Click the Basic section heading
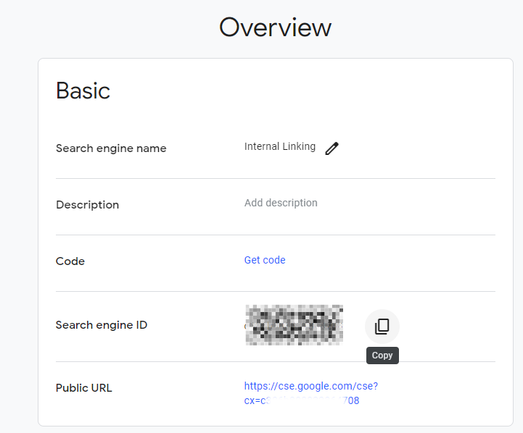Viewport: 523px width, 433px height. (x=83, y=91)
